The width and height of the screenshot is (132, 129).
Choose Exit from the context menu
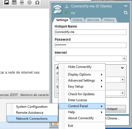click(x=82, y=126)
